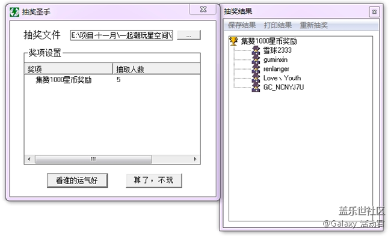Click the user icon next to Love、Youth

click(x=256, y=78)
